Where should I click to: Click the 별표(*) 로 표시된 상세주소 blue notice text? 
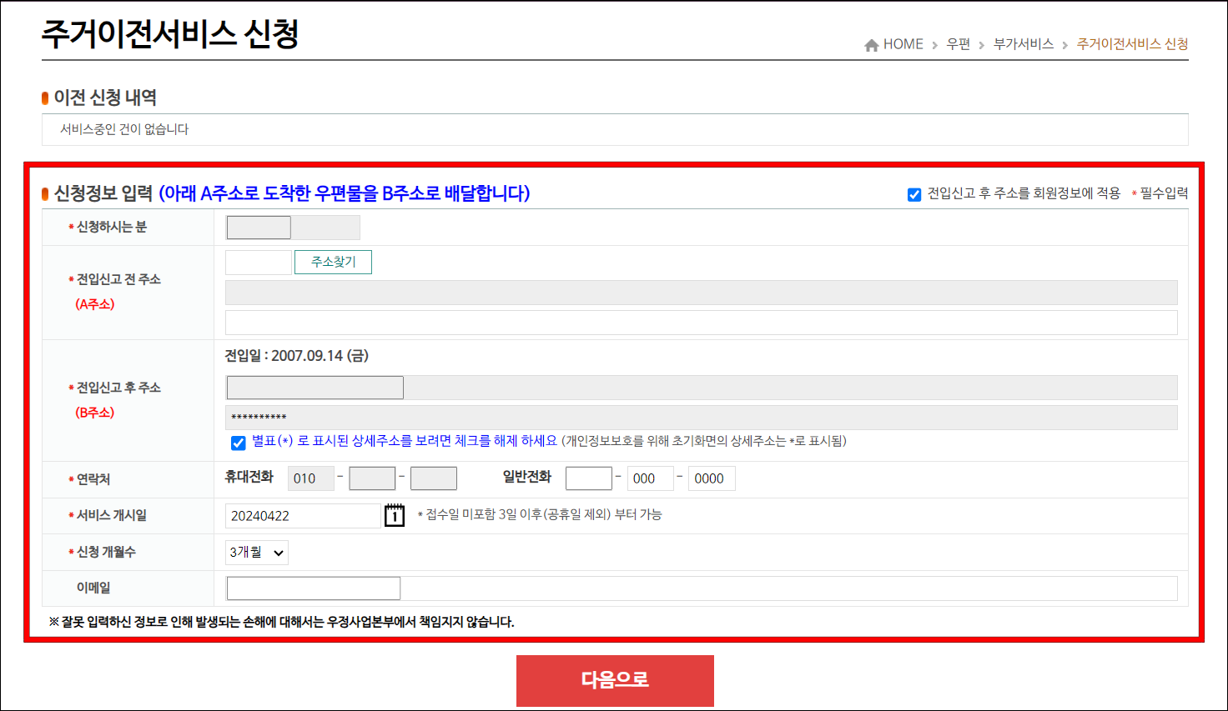405,441
